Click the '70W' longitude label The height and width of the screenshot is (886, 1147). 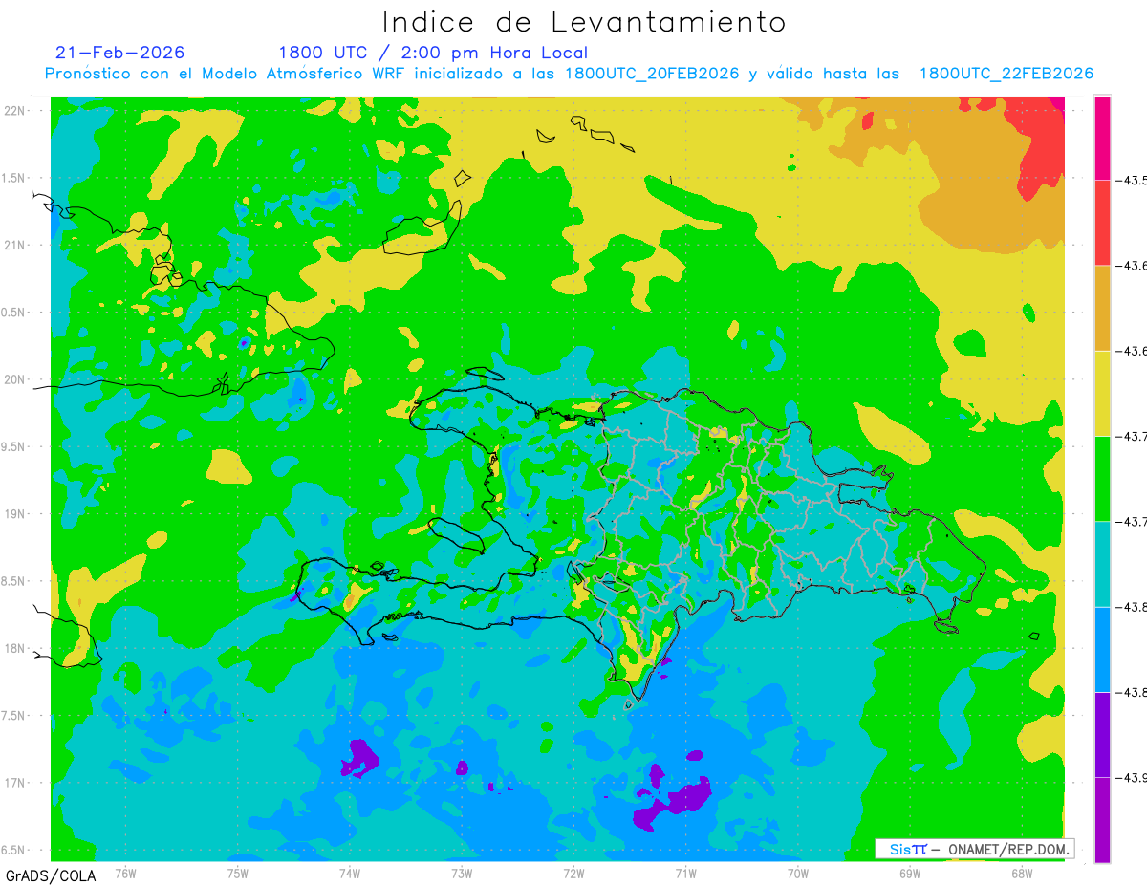(x=798, y=873)
